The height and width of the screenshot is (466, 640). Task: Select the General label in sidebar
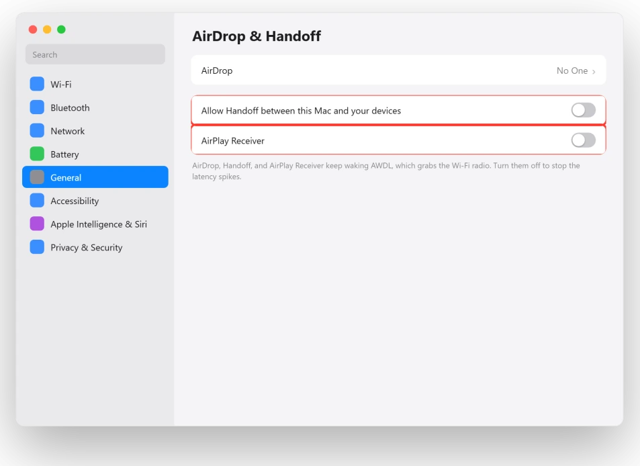66,177
